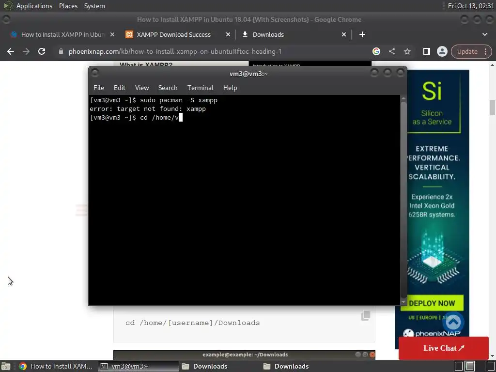Open Chrome profile avatar

442,51
